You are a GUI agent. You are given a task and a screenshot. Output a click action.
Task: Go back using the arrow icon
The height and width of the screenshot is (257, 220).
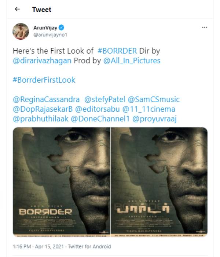(17, 9)
